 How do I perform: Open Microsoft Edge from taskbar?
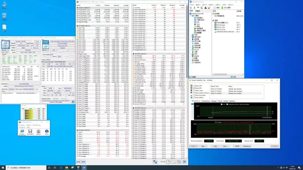61,168
